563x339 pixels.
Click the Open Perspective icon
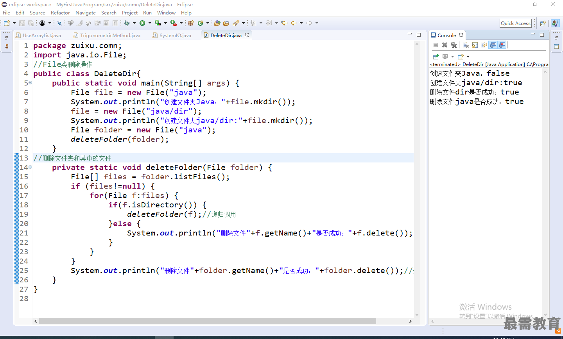click(543, 23)
